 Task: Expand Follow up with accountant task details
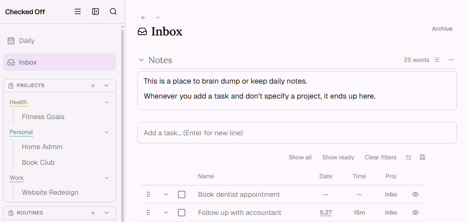166,213
